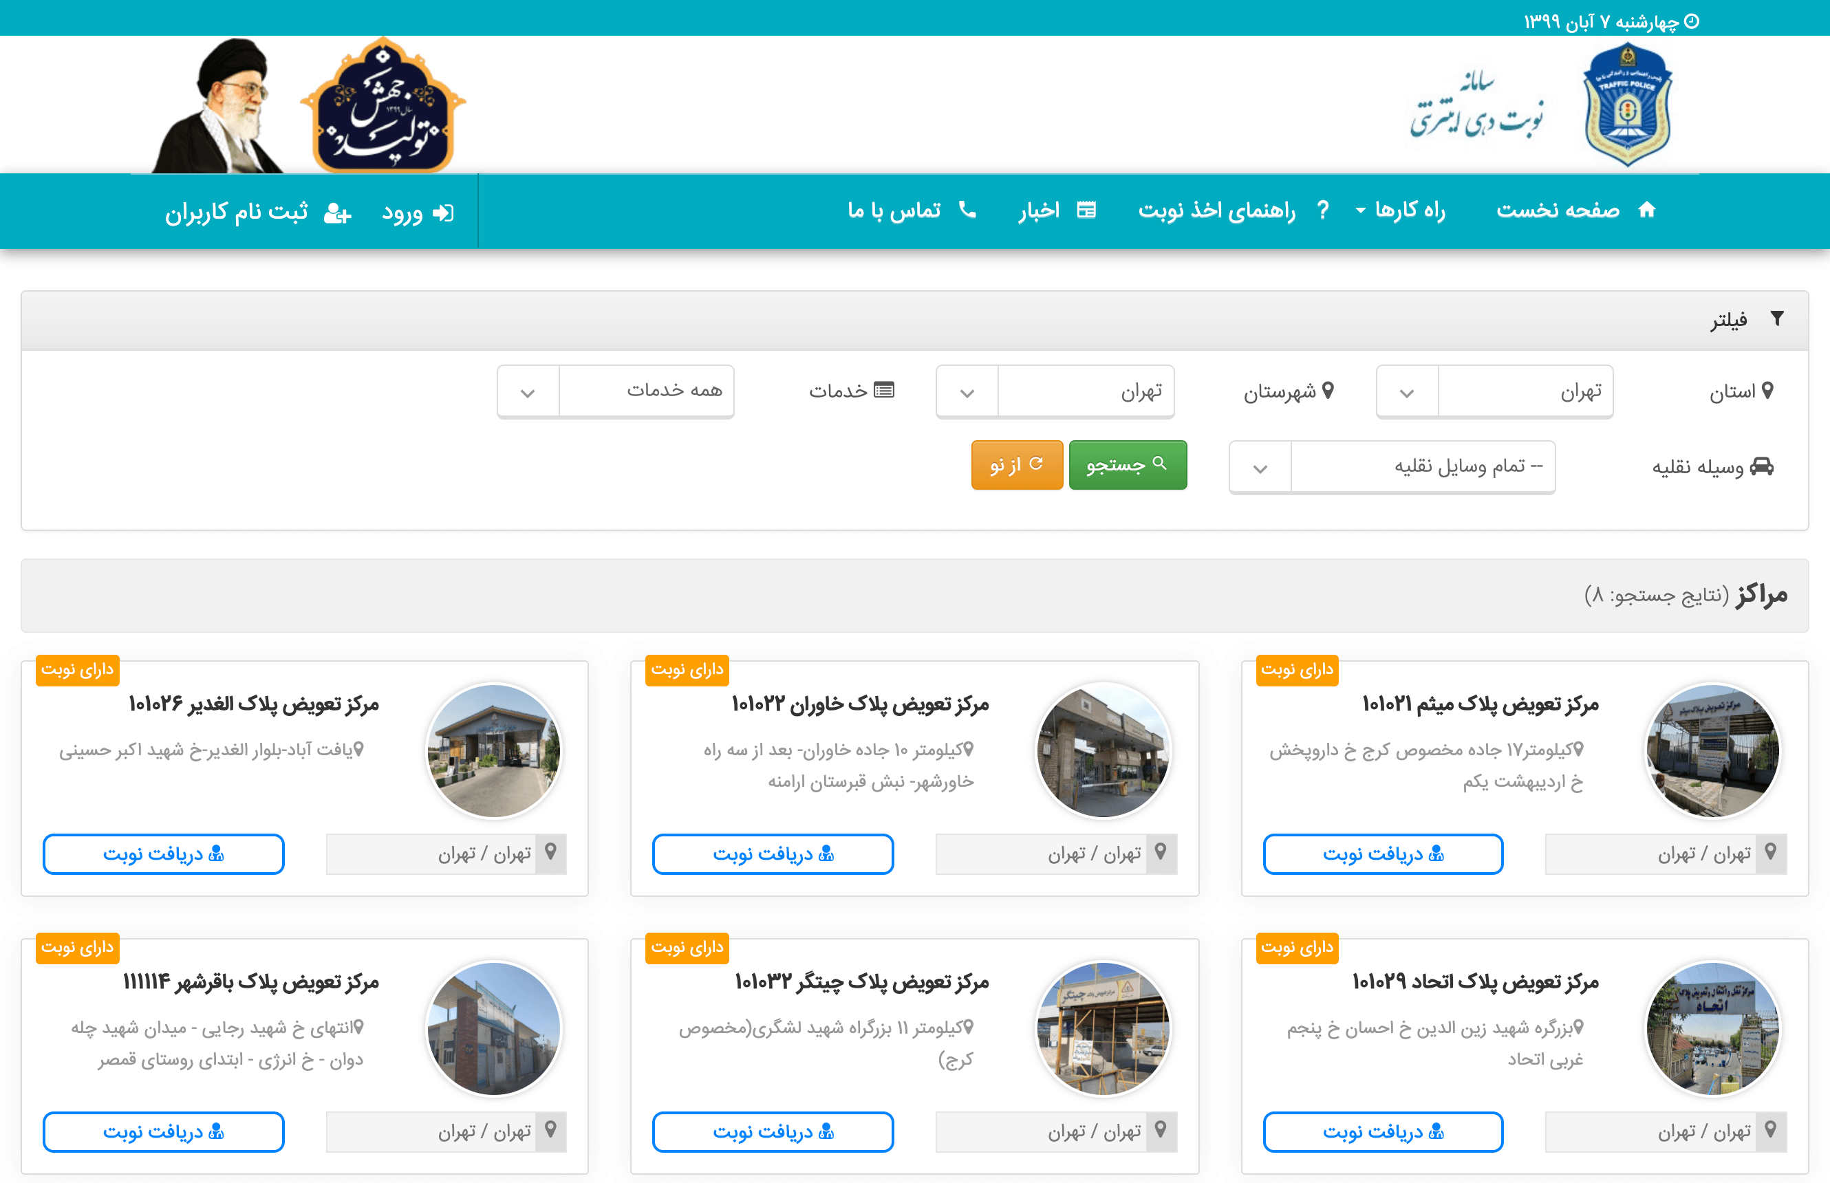Image resolution: width=1830 pixels, height=1183 pixels.
Task: Click the الغدیر center's circular photo thumbnail
Action: click(493, 750)
